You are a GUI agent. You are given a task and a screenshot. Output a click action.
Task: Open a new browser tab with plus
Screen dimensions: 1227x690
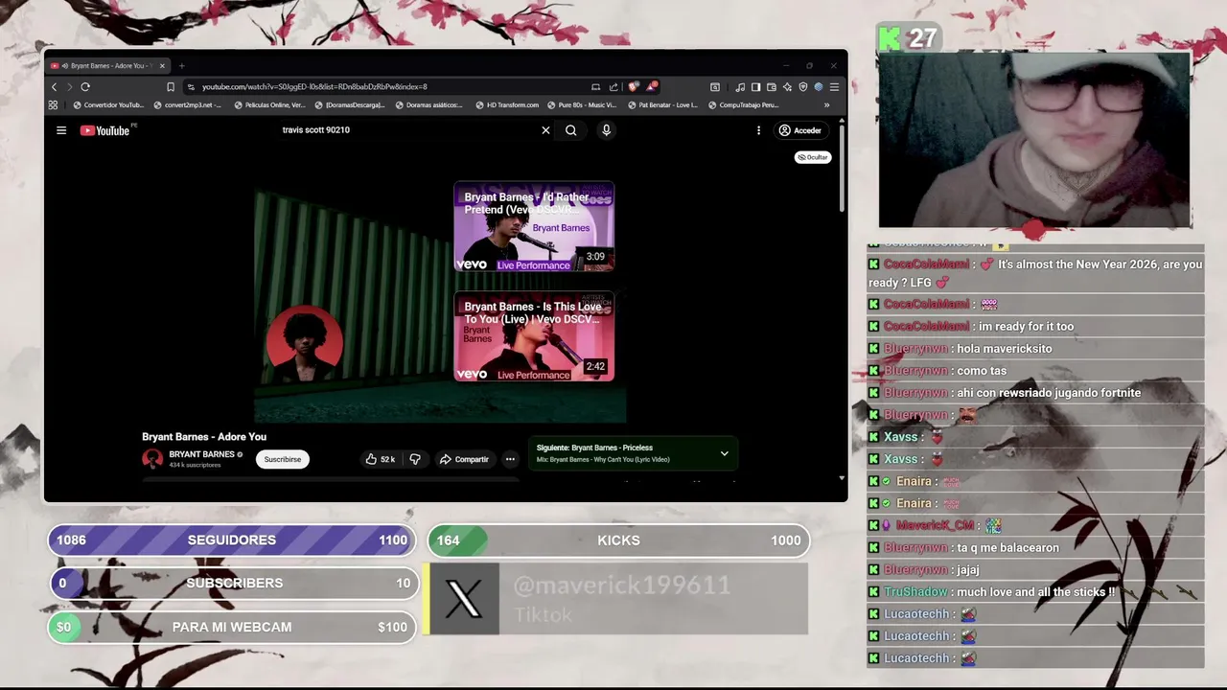click(181, 65)
